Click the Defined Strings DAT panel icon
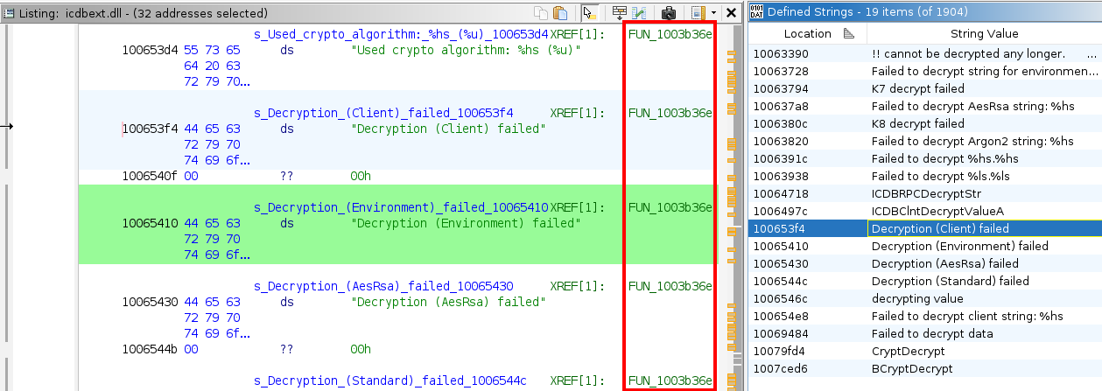This screenshot has width=1102, height=391. (755, 12)
